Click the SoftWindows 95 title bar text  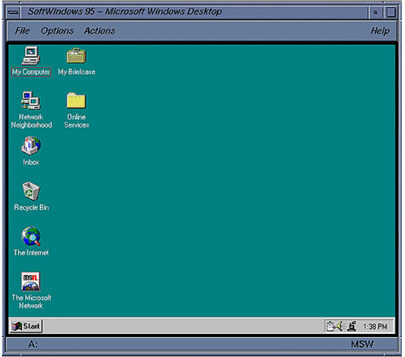125,12
